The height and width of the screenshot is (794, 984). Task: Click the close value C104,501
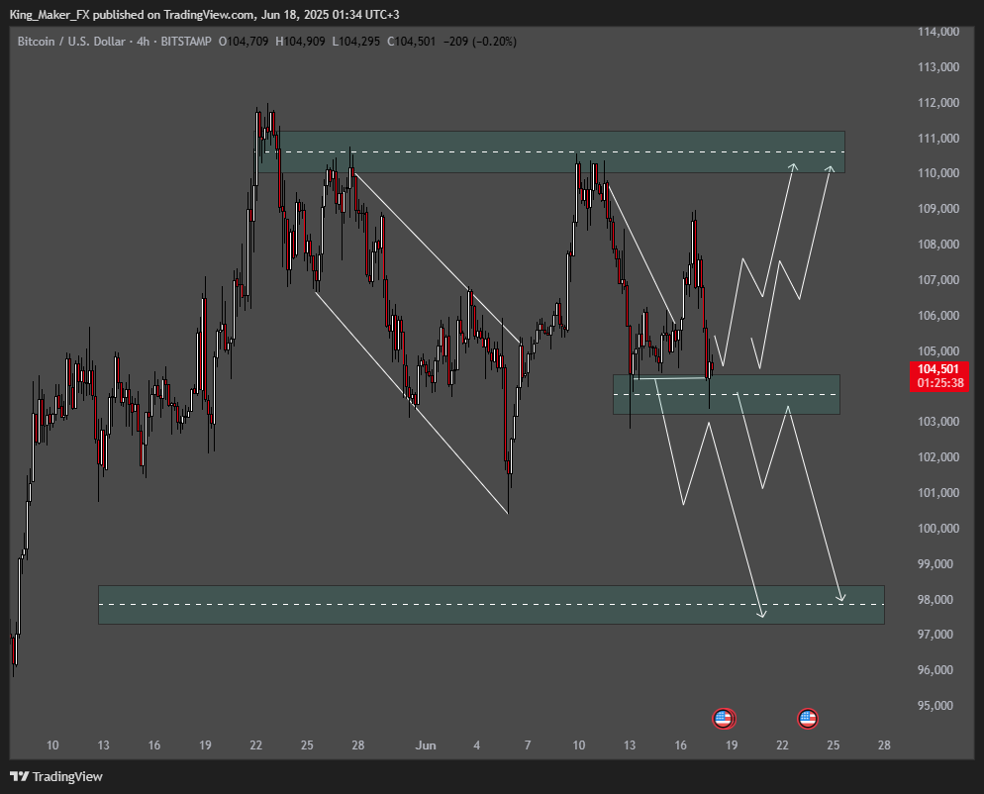coord(411,42)
